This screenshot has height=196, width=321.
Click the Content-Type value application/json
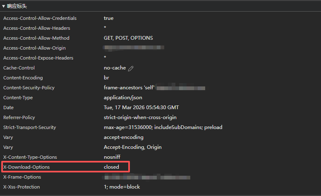point(123,98)
